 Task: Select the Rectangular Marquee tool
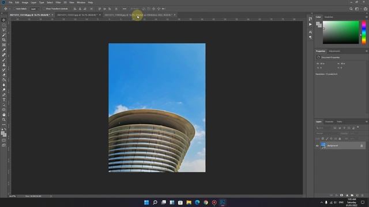(4, 25)
